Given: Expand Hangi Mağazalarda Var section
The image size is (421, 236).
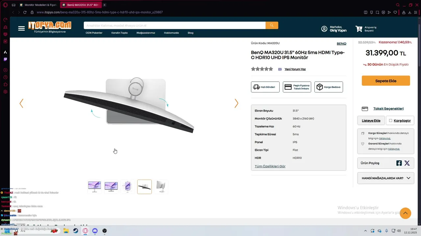Looking at the screenshot, I should tap(386, 178).
